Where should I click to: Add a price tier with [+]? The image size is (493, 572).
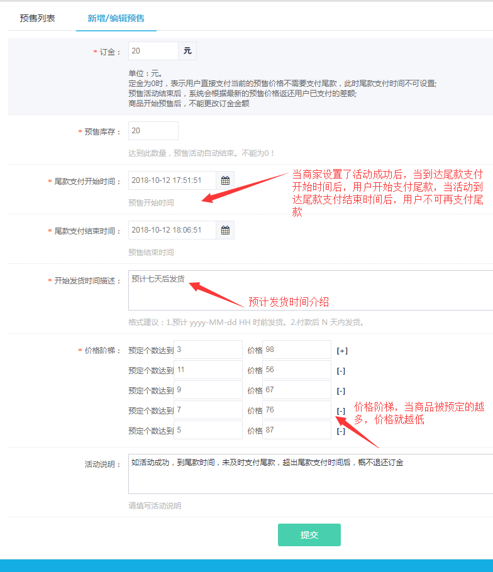click(342, 350)
